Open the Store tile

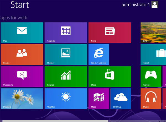(x=110, y=77)
